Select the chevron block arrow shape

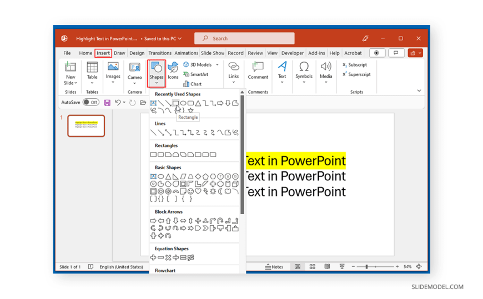tap(205, 228)
